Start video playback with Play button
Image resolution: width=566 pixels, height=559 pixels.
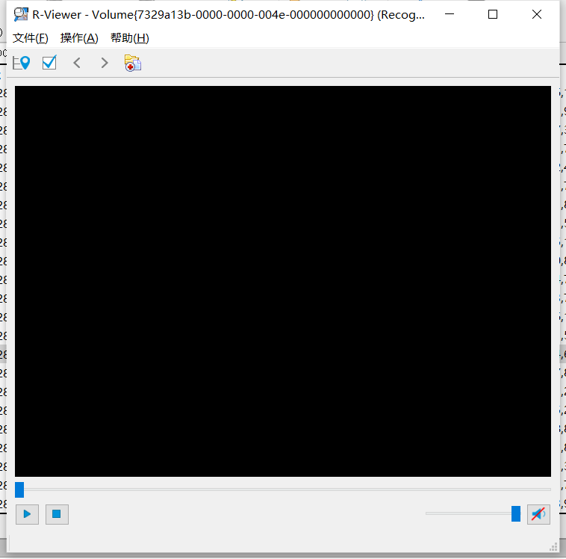pos(27,514)
